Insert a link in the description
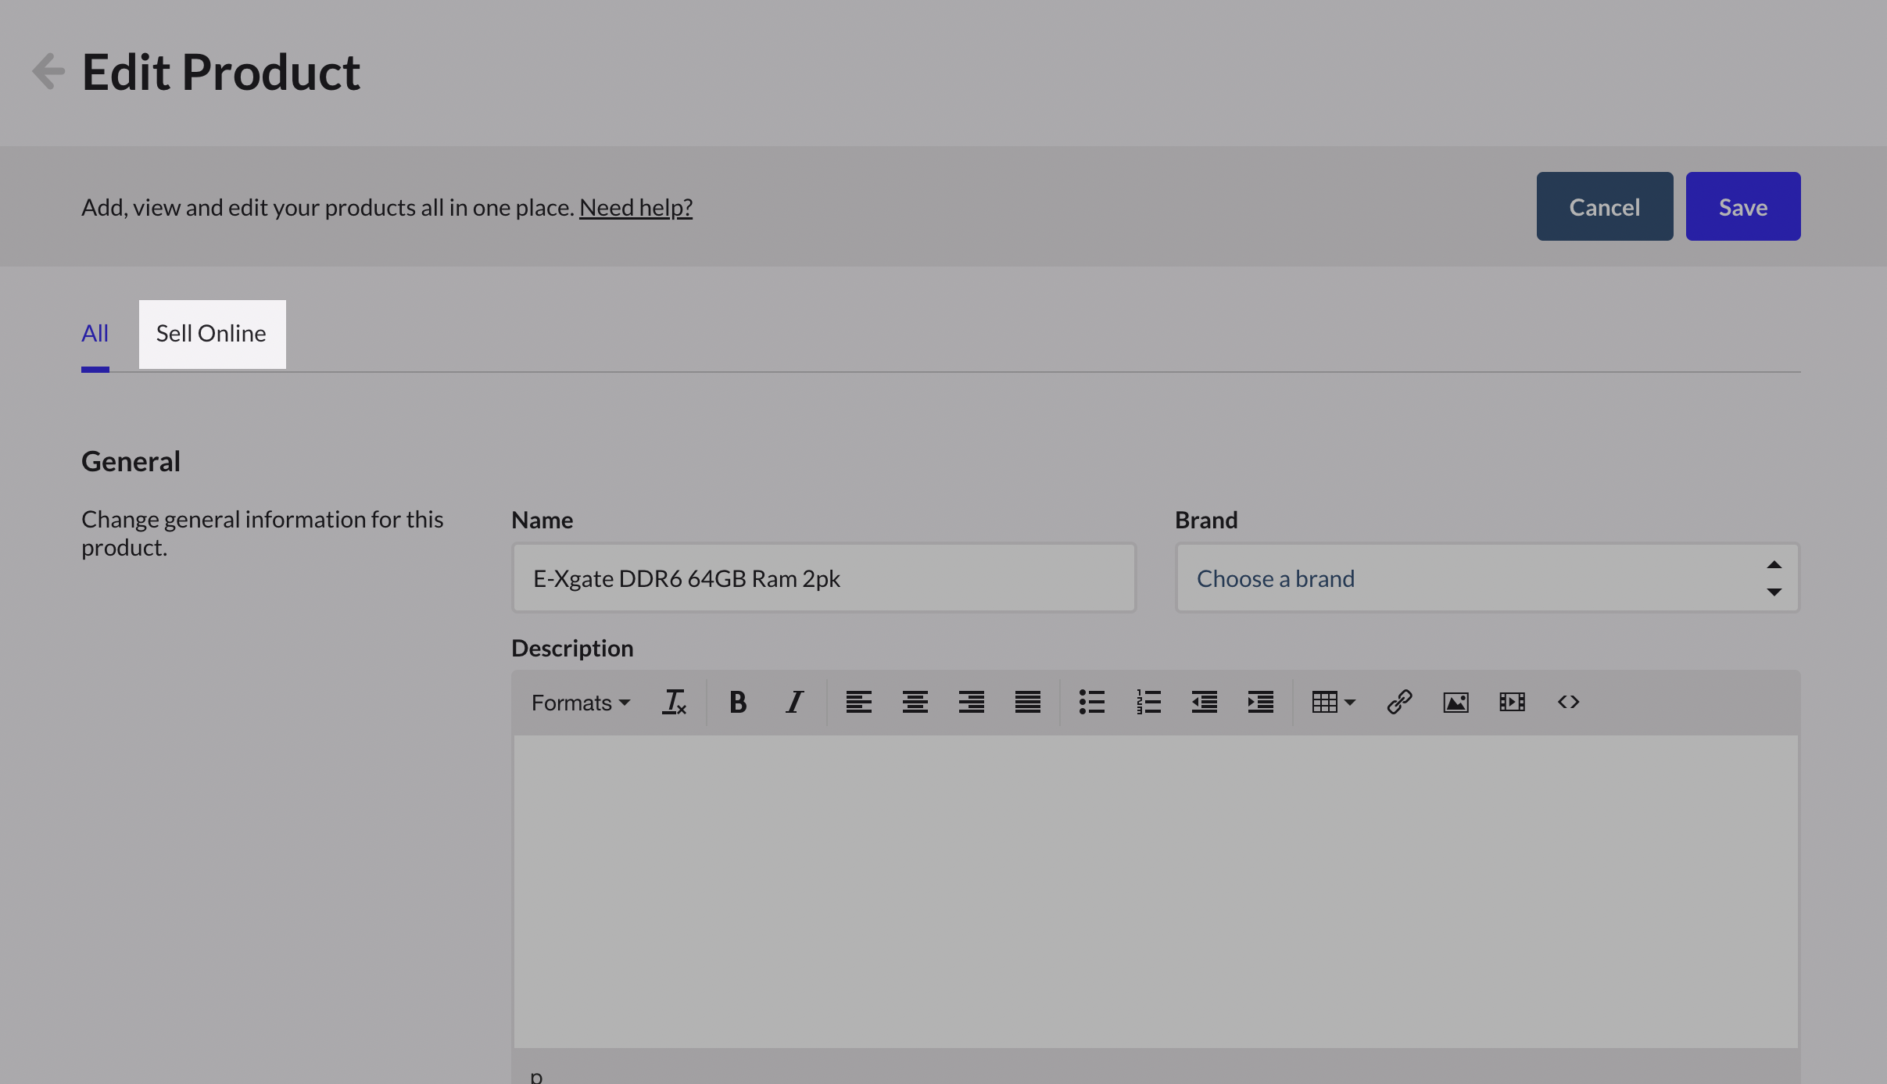The image size is (1887, 1084). (1399, 702)
